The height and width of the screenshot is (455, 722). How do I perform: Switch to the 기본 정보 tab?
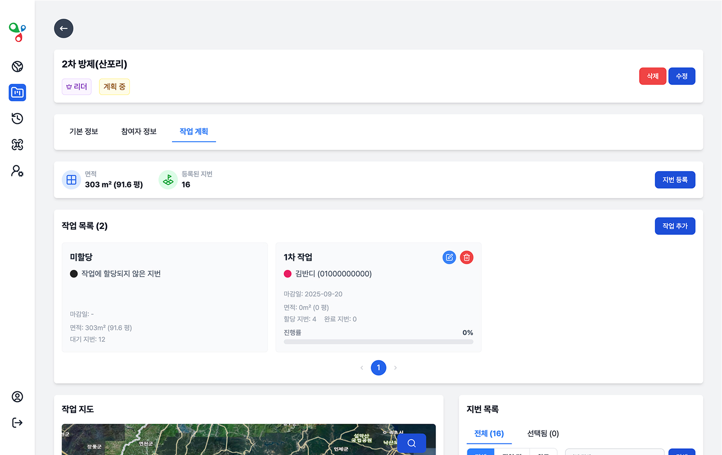tap(83, 132)
